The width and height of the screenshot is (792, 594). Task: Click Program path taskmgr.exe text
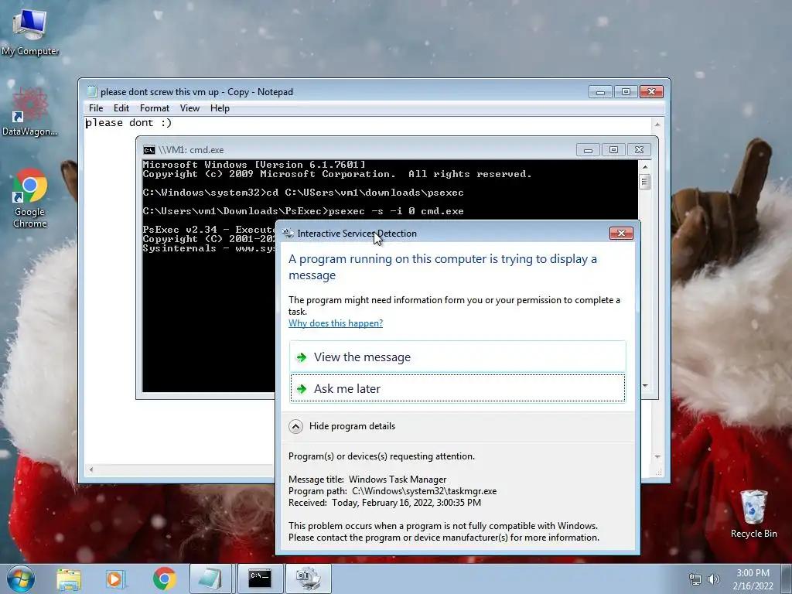pyautogui.click(x=392, y=491)
